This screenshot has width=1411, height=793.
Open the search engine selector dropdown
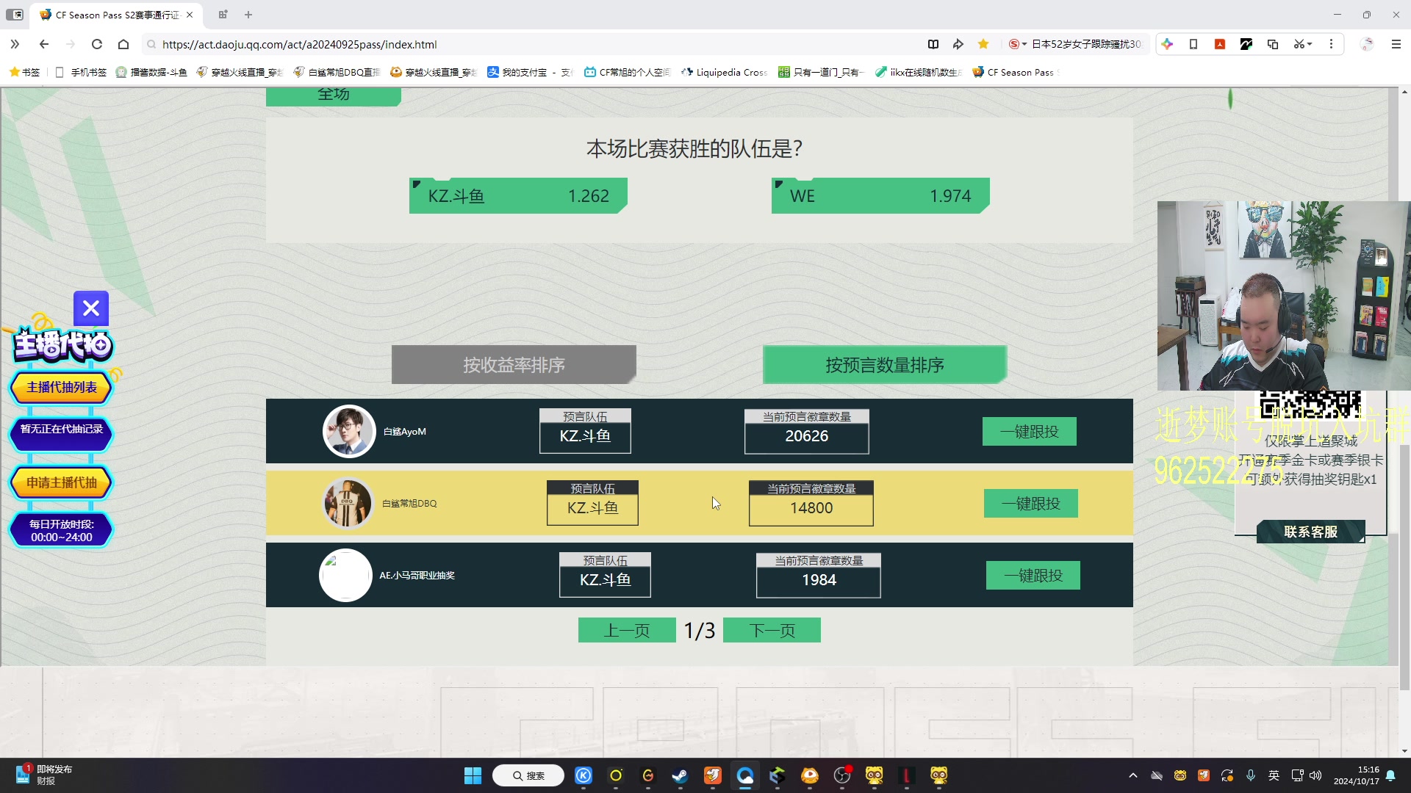(1017, 44)
